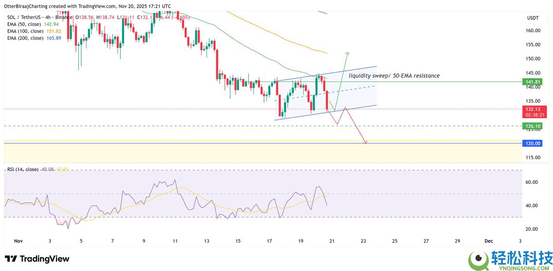Open the USDT currency label on price axis

tap(533, 18)
